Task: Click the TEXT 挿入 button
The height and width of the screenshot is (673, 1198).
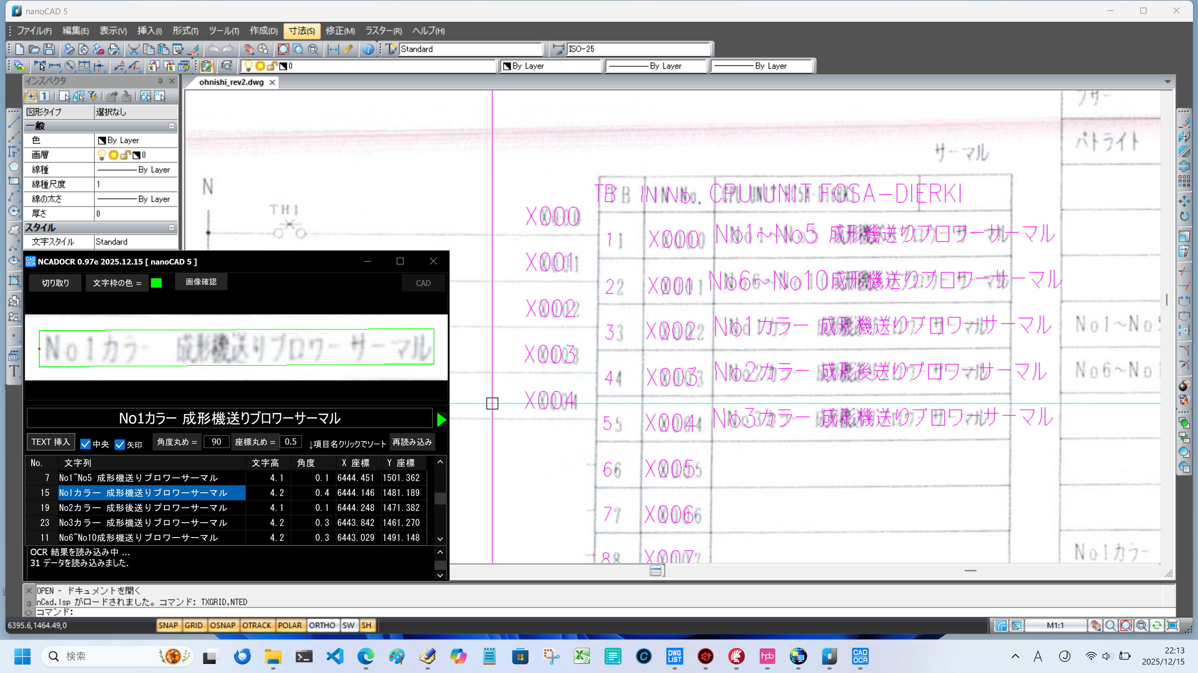Action: coord(51,442)
